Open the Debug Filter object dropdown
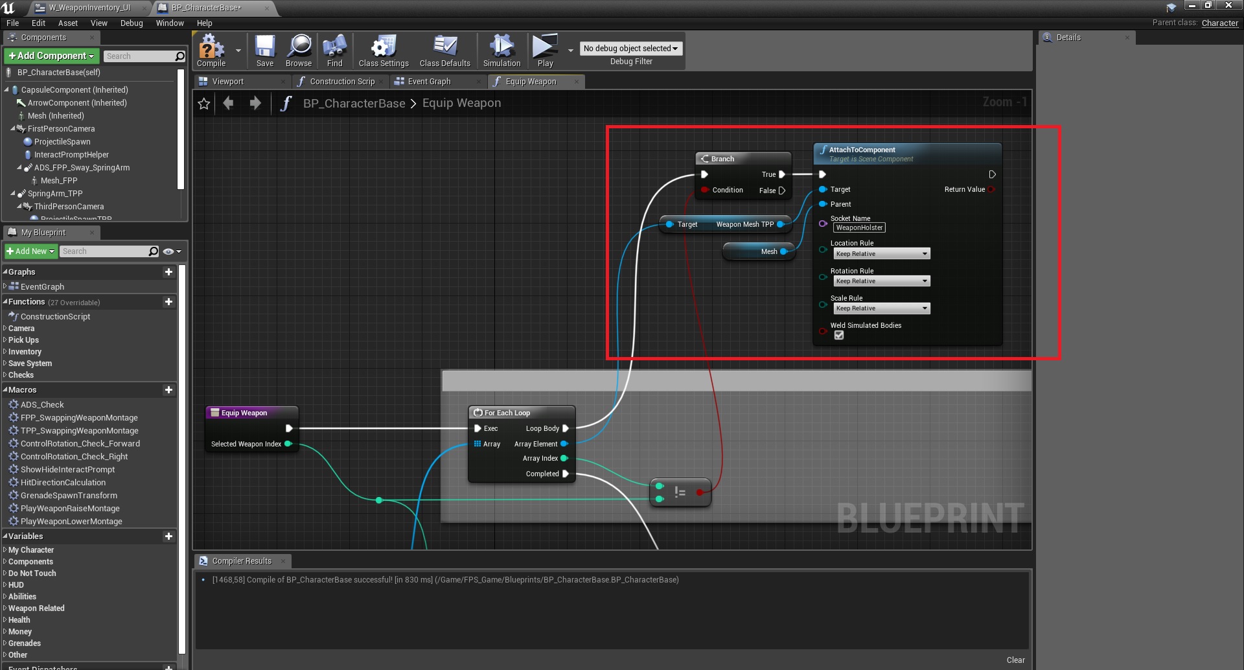 click(x=630, y=49)
